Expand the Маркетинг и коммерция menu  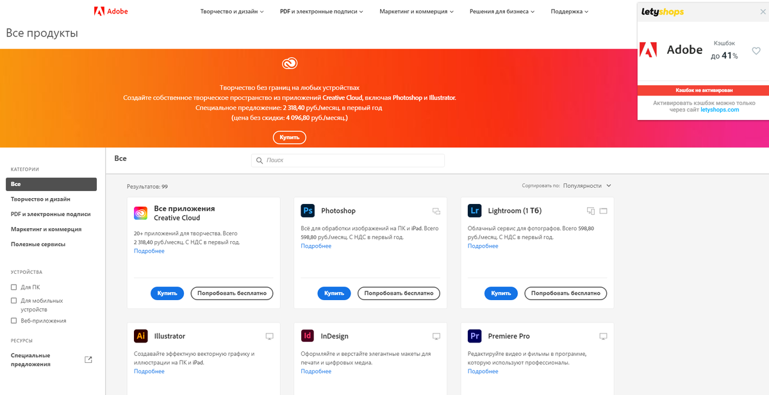click(x=417, y=12)
